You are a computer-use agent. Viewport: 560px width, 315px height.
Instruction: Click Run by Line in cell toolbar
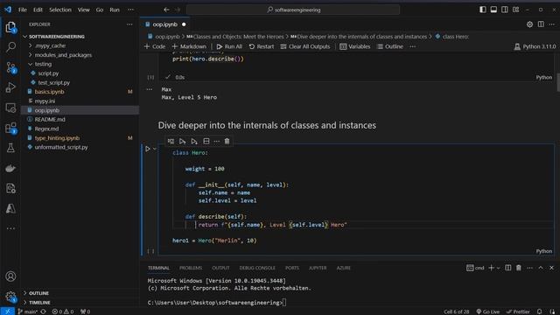(171, 141)
